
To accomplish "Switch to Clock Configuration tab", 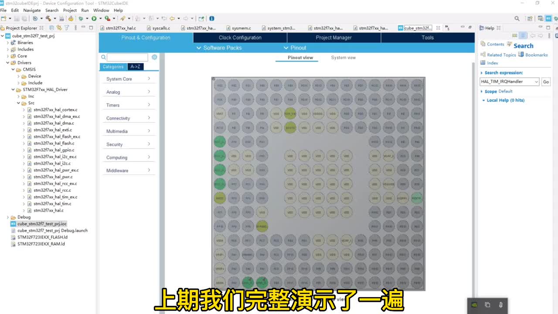I will click(x=240, y=38).
